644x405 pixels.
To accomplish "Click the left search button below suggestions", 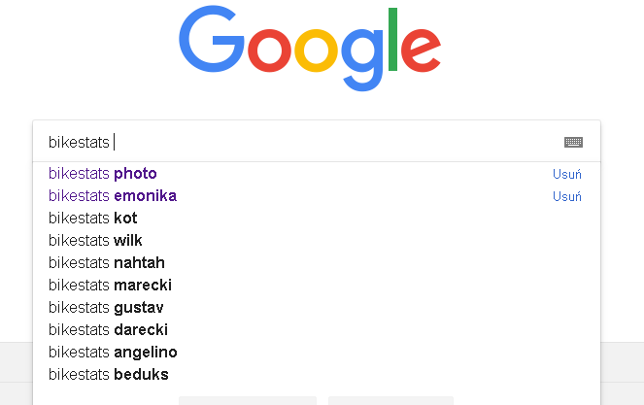I will point(248,400).
